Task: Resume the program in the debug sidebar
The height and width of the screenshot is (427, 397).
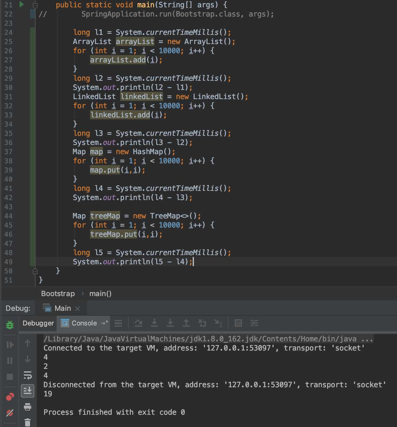Action: point(10,345)
